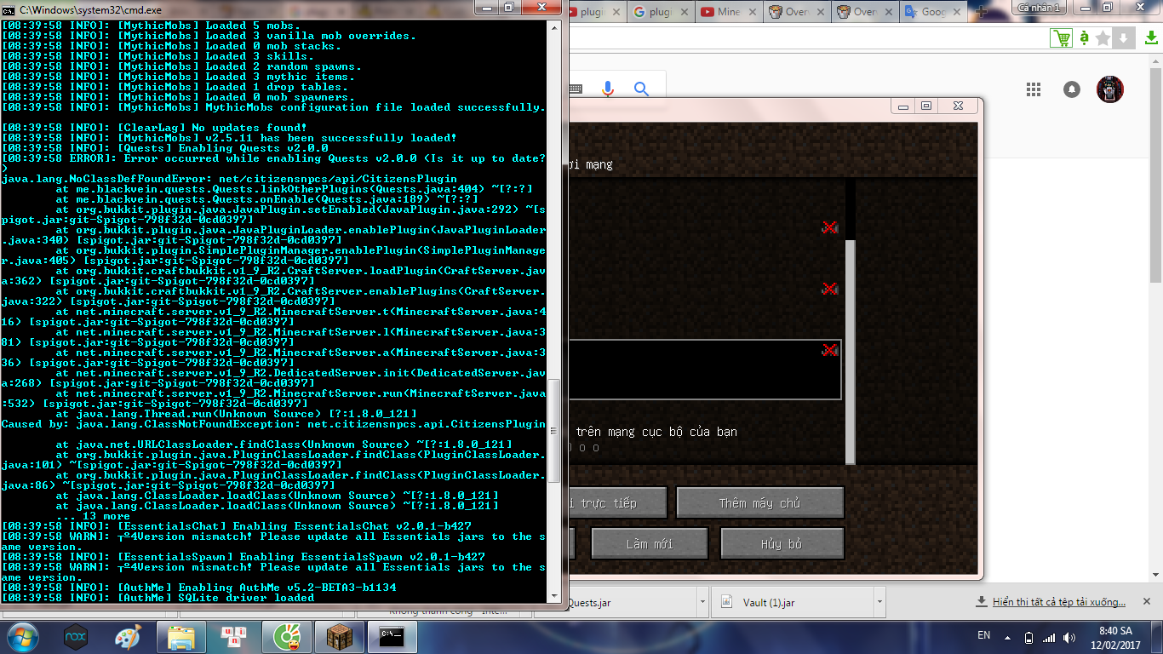The width and height of the screenshot is (1163, 654).
Task: Switch to the 'plugi' Google search tab
Action: pyautogui.click(x=660, y=12)
